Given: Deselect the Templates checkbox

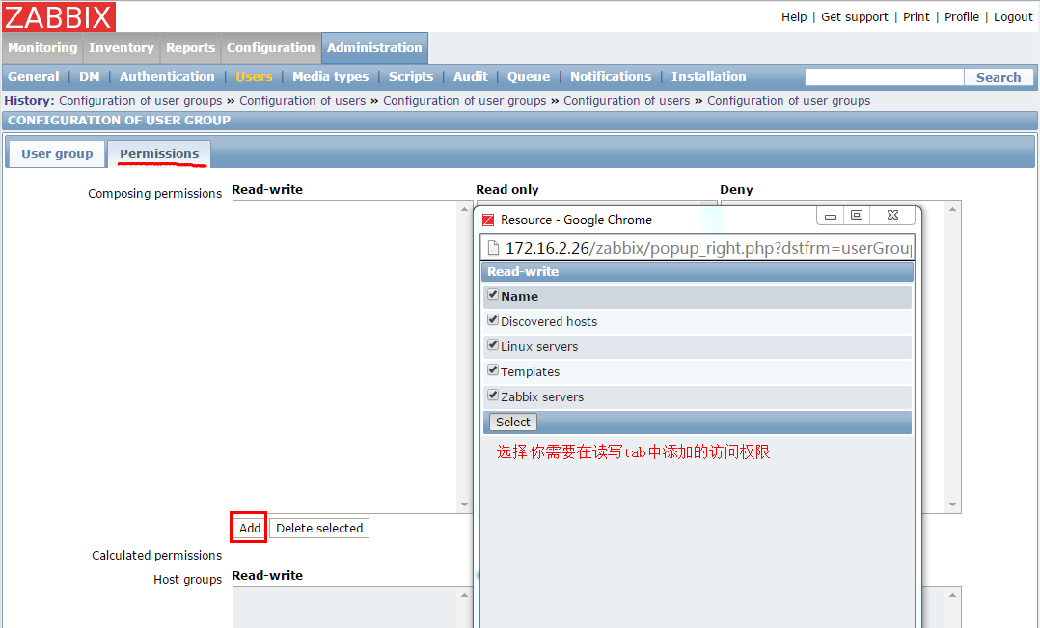Looking at the screenshot, I should click(493, 370).
